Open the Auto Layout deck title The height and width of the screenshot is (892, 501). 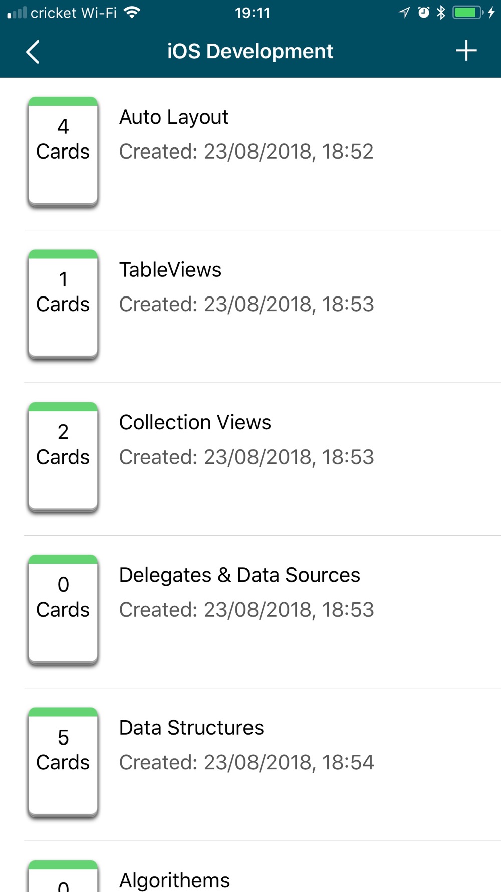click(x=174, y=118)
